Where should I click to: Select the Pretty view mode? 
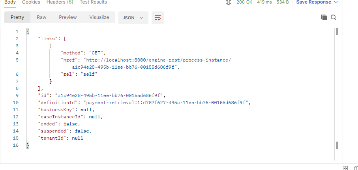click(x=17, y=17)
